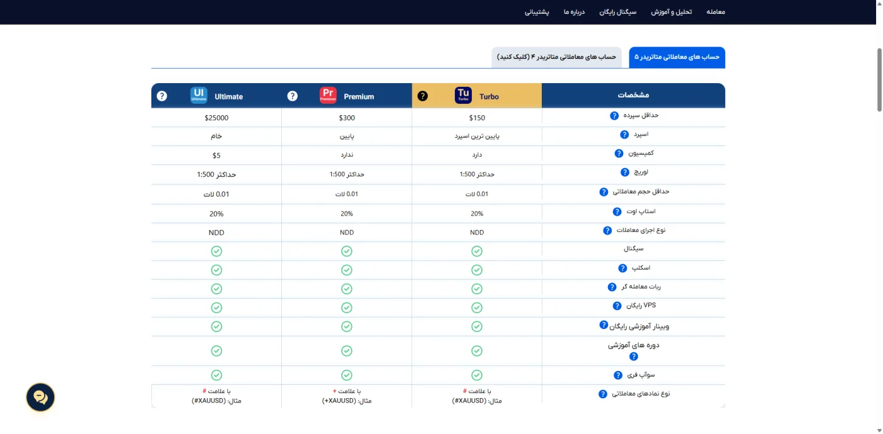
Task: Switch to the MetaTrader 4 accounts tab
Action: tap(556, 57)
